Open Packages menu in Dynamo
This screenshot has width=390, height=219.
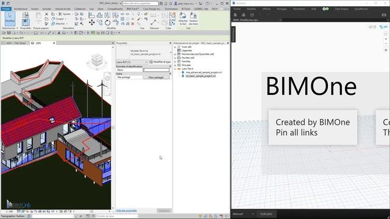click(282, 9)
